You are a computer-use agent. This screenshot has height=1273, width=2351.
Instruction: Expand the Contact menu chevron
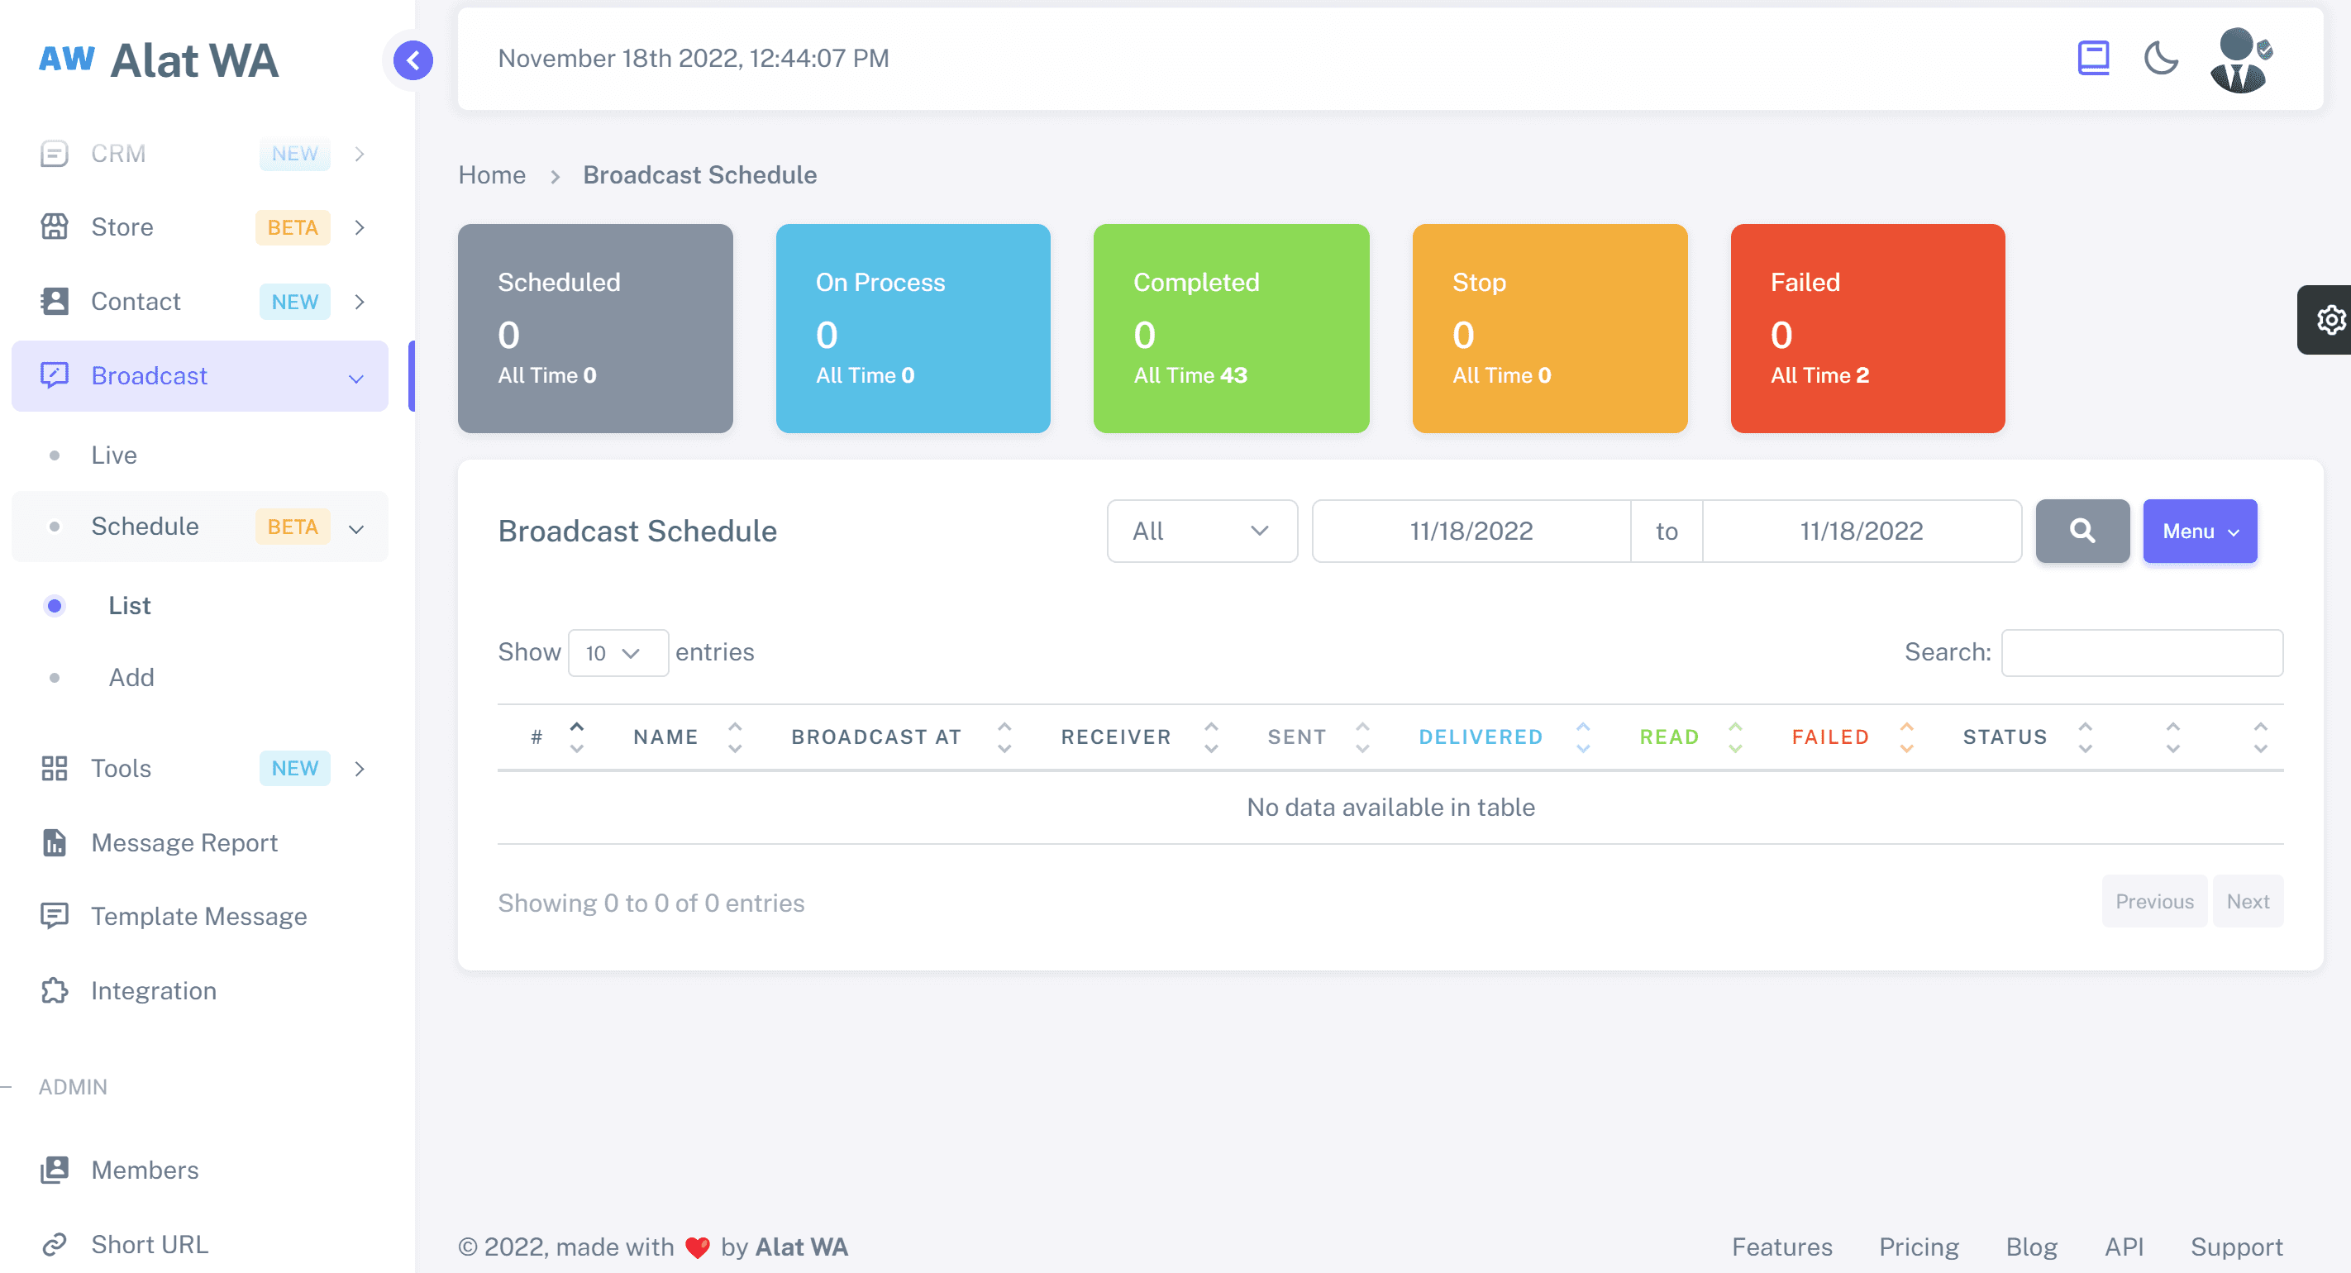pos(360,301)
